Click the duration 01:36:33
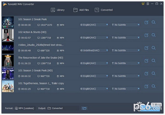This screenshot has height=115, width=165. (x=26, y=63)
